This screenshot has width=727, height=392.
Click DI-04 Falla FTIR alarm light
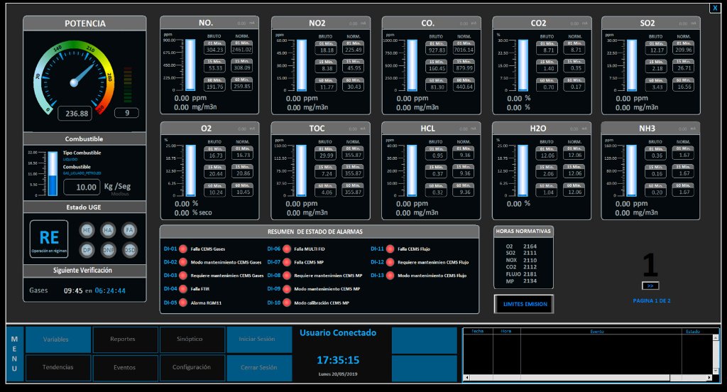pos(183,288)
